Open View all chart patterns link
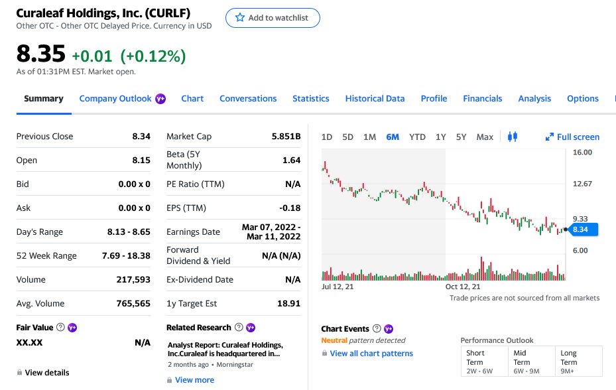 coord(371,353)
